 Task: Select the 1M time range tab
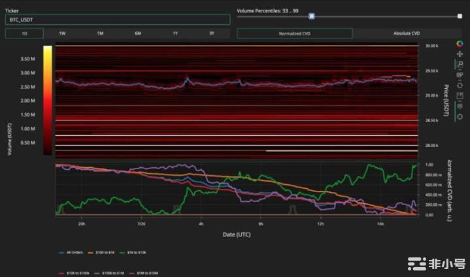[100, 33]
